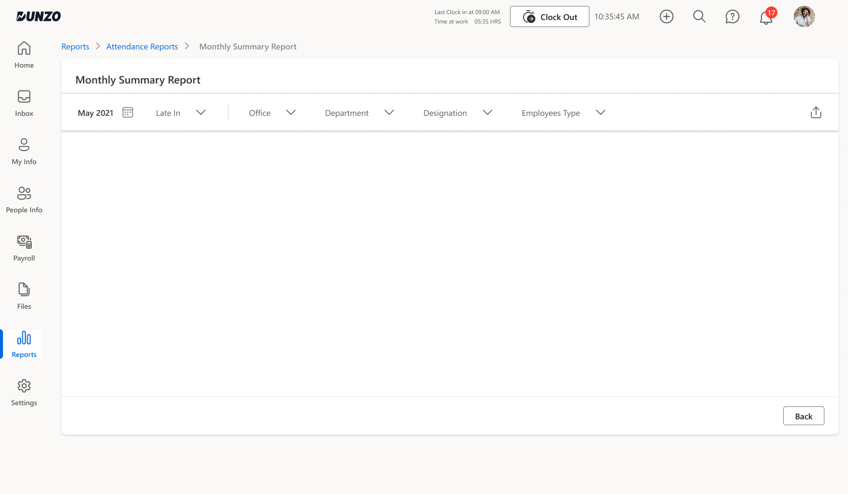Image resolution: width=848 pixels, height=494 pixels.
Task: Go to Payroll from sidebar
Action: [24, 248]
